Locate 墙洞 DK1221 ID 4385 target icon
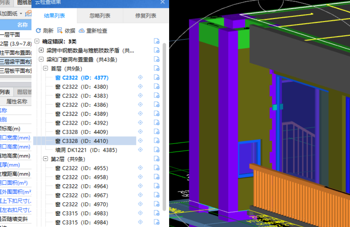The width and height of the screenshot is (350, 227). tap(140, 149)
